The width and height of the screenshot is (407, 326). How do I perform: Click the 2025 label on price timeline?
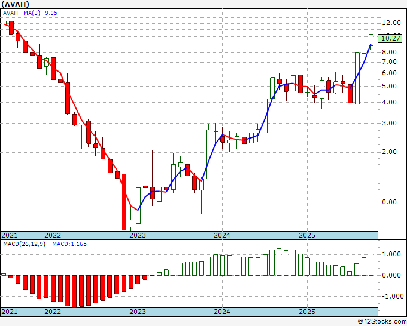pos(307,235)
